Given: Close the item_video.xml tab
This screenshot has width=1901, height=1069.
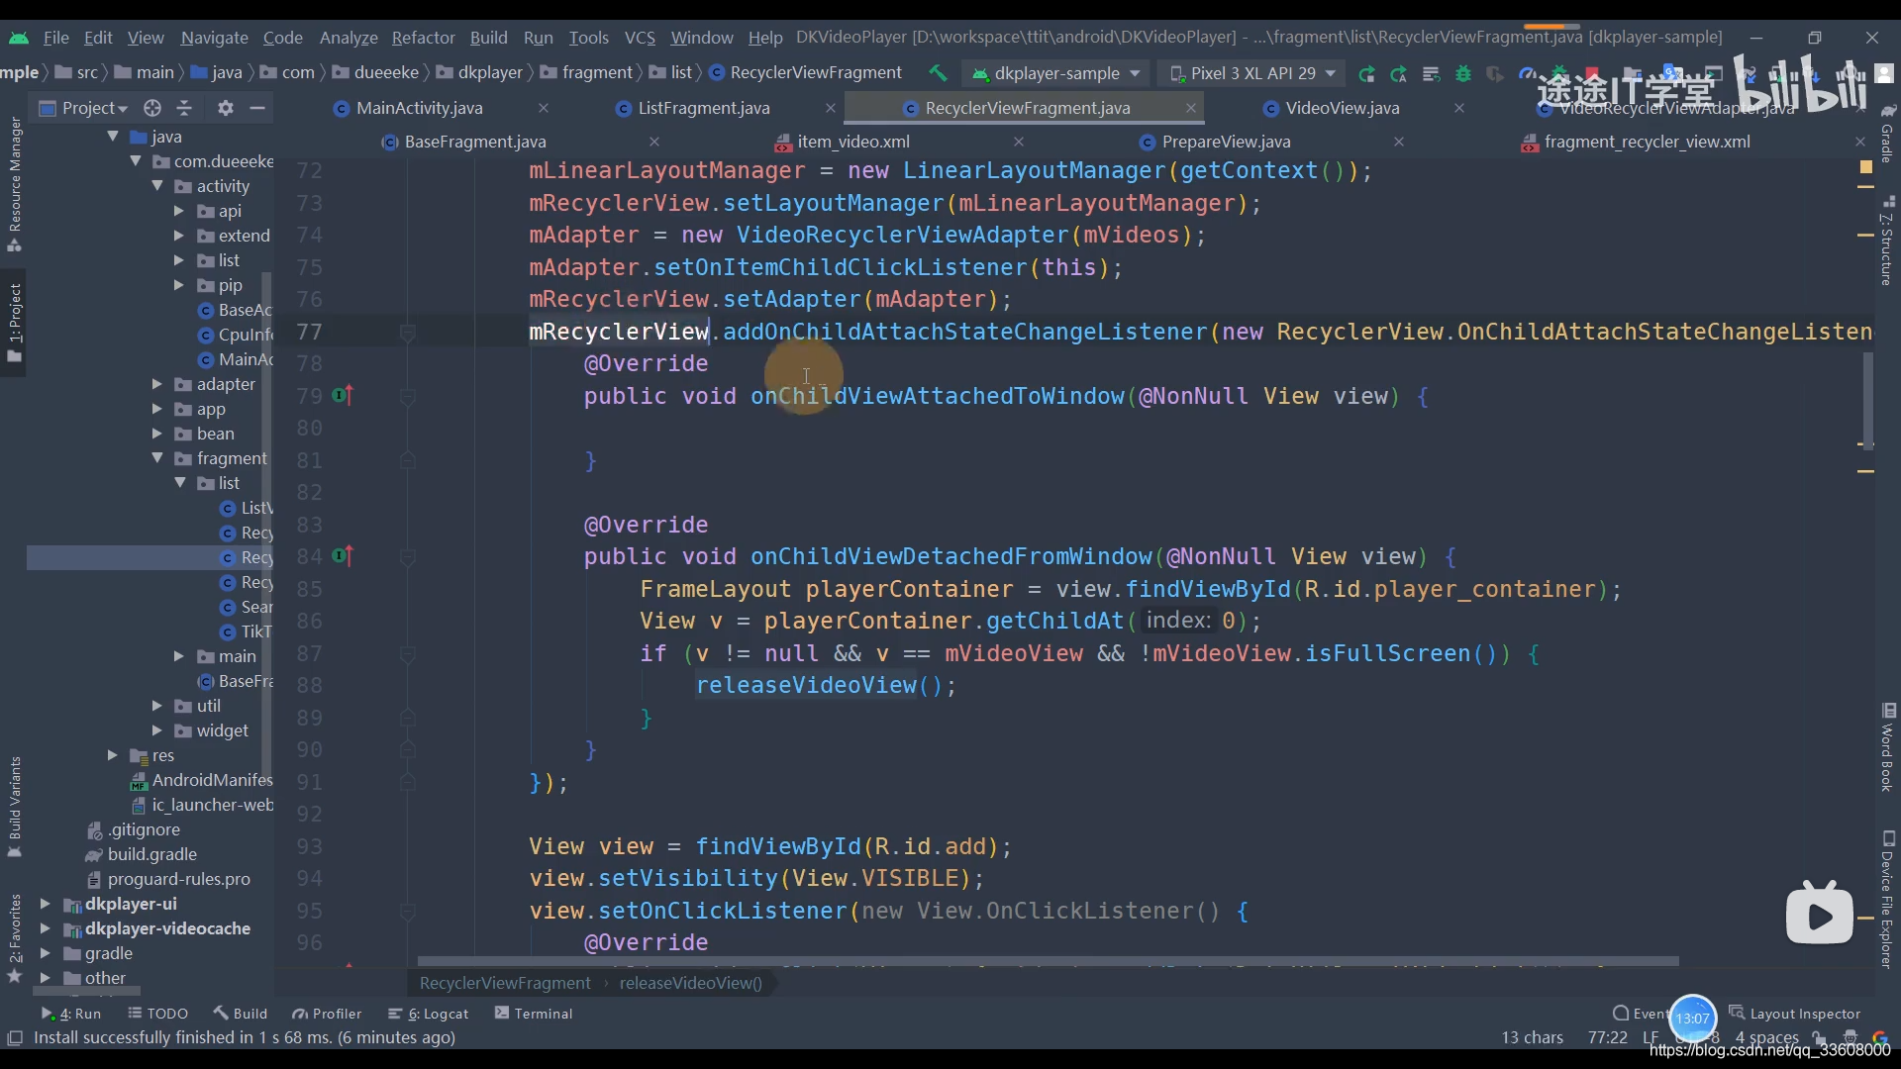Looking at the screenshot, I should (1018, 142).
